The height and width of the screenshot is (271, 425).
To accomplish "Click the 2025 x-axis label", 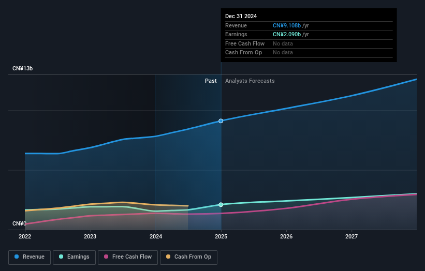I will pyautogui.click(x=221, y=236).
